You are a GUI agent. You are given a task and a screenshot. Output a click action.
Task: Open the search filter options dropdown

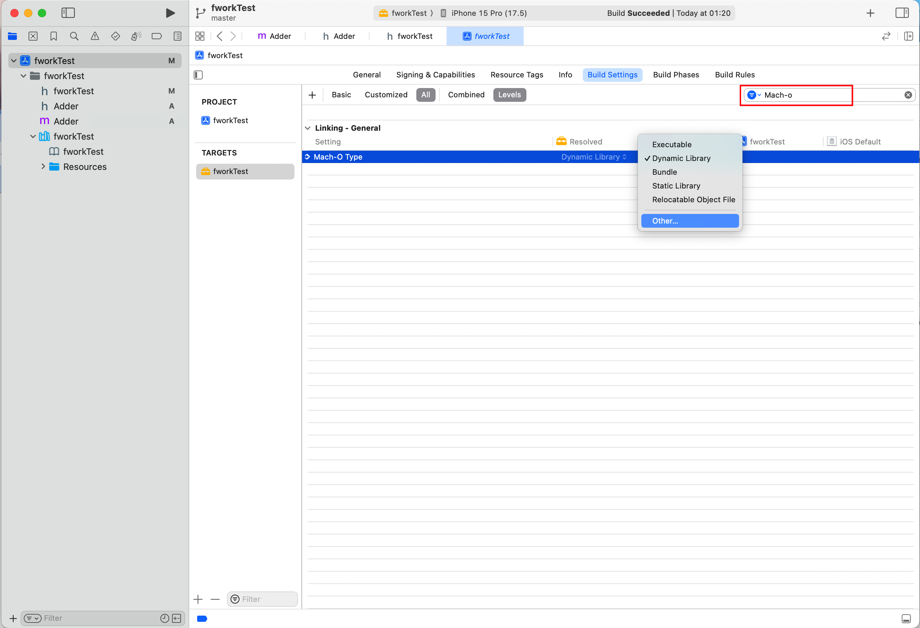[x=753, y=95]
